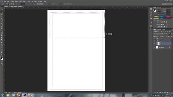Open the Window menu
173x97 pixels.
click(x=40, y=1)
